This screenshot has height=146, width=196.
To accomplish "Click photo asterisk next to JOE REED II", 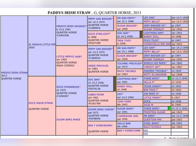I will click(160, 94).
